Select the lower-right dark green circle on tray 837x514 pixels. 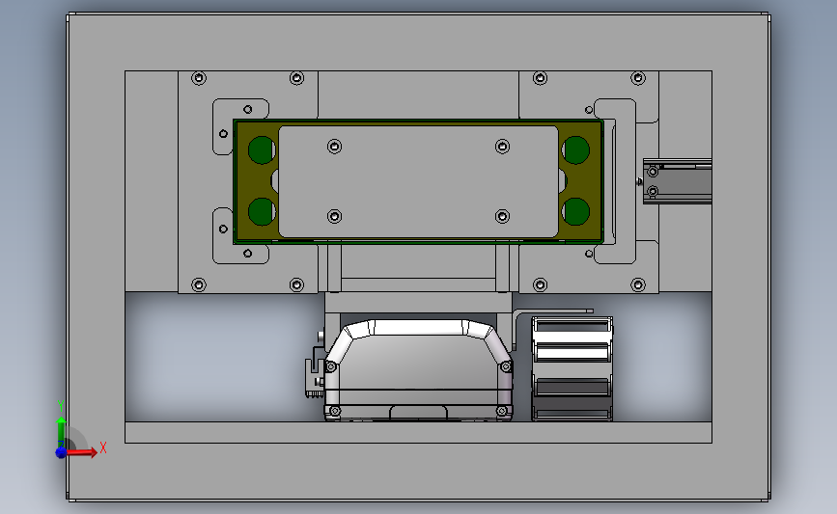[x=575, y=212]
